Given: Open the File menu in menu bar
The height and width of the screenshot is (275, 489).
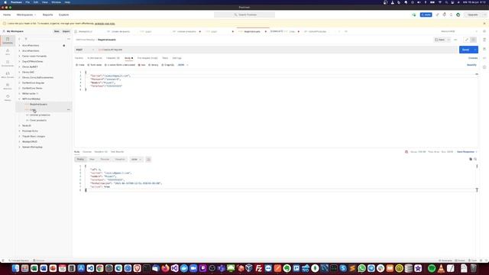Looking at the screenshot, I should pos(28,2).
